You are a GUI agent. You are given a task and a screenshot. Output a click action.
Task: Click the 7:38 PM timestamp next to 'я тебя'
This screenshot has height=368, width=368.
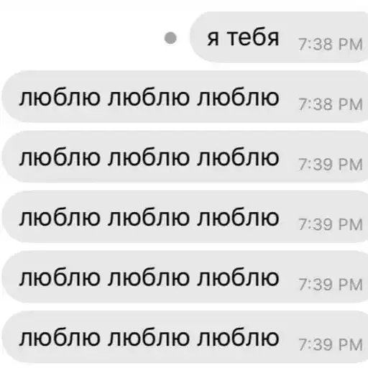[x=331, y=45]
